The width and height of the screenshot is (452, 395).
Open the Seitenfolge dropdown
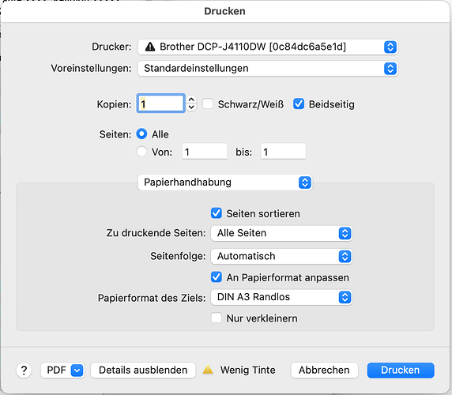pos(281,256)
